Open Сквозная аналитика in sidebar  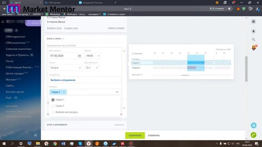pos(18,49)
